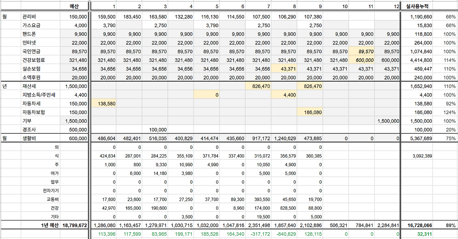The image size is (458, 239).
Task: Click the 소액후원 row label
Action: tap(31, 78)
